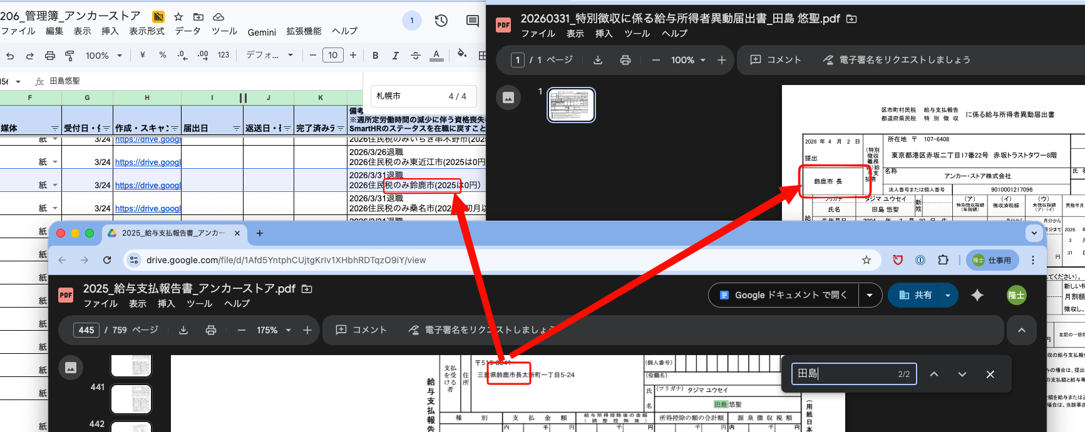The image size is (1085, 432).
Task: Open new browser tab with plus
Action: point(260,233)
